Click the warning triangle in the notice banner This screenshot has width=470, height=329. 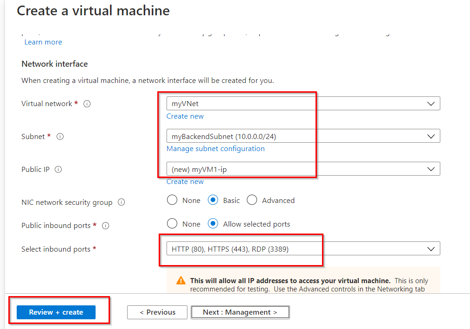[181, 279]
